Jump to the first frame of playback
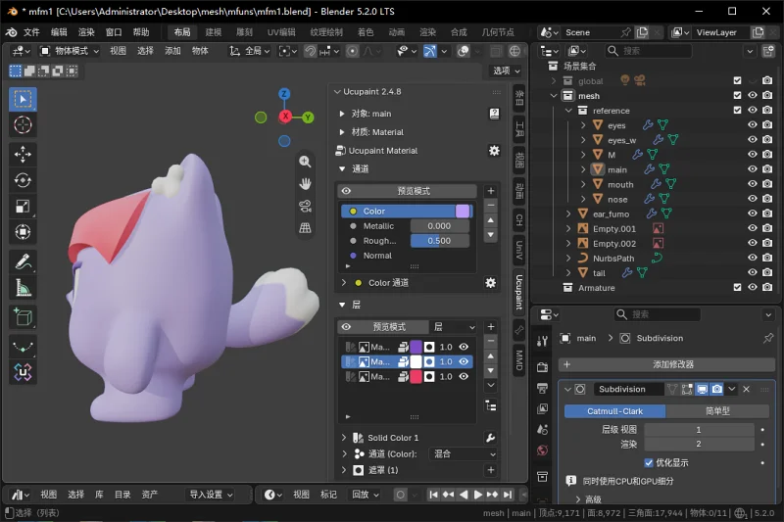The image size is (784, 522). (x=433, y=495)
